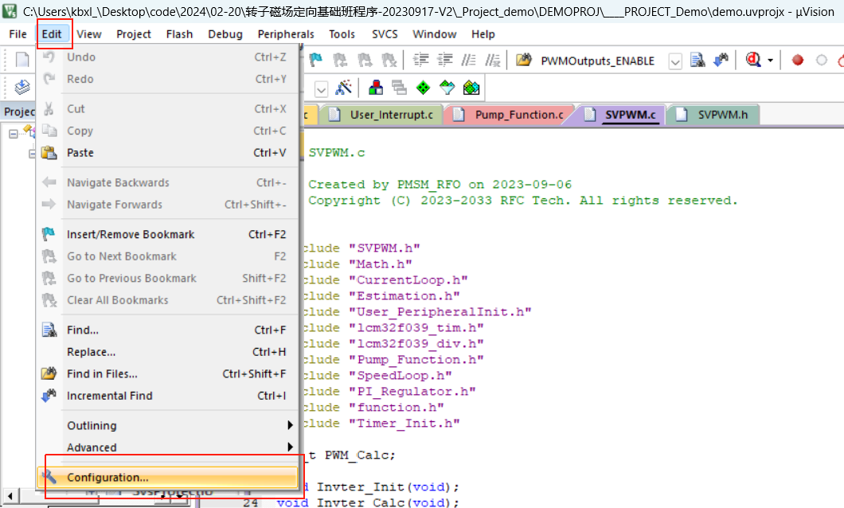
Task: Collapse the second project tree node
Action: (32, 154)
